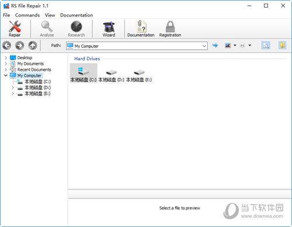This screenshot has width=292, height=227.
Task: Select the C: drive under Hard Drives
Action: point(84,73)
